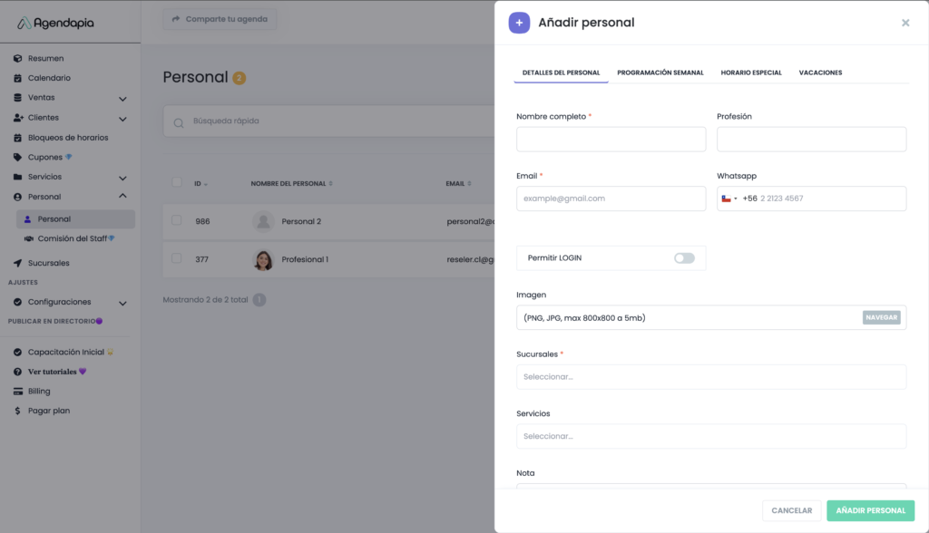This screenshot has width=929, height=533.
Task: Check the row checkbox for Personal 2
Action: click(x=177, y=220)
